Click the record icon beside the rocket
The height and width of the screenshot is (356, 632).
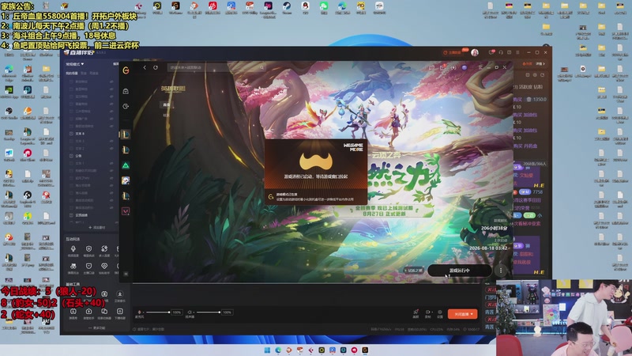(x=427, y=312)
